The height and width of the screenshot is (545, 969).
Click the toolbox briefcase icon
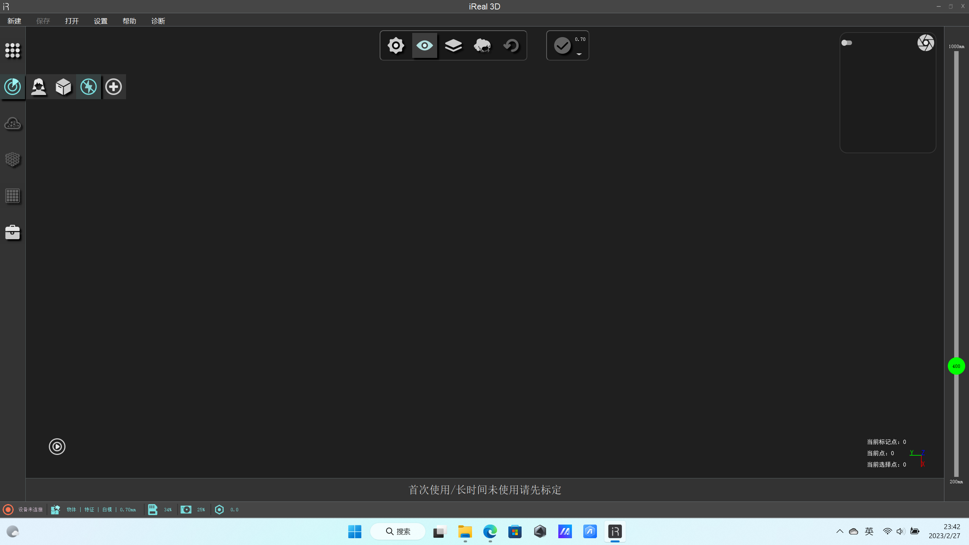tap(12, 232)
